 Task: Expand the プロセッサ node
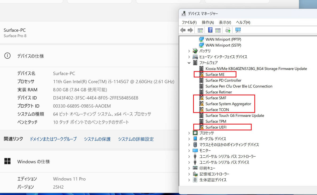pyautogui.click(x=189, y=133)
